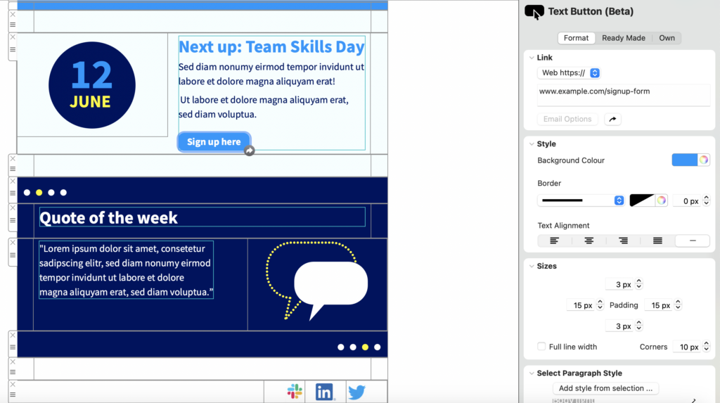720x403 pixels.
Task: Click the drag handle of Quote of the week row
Action: click(x=13, y=221)
